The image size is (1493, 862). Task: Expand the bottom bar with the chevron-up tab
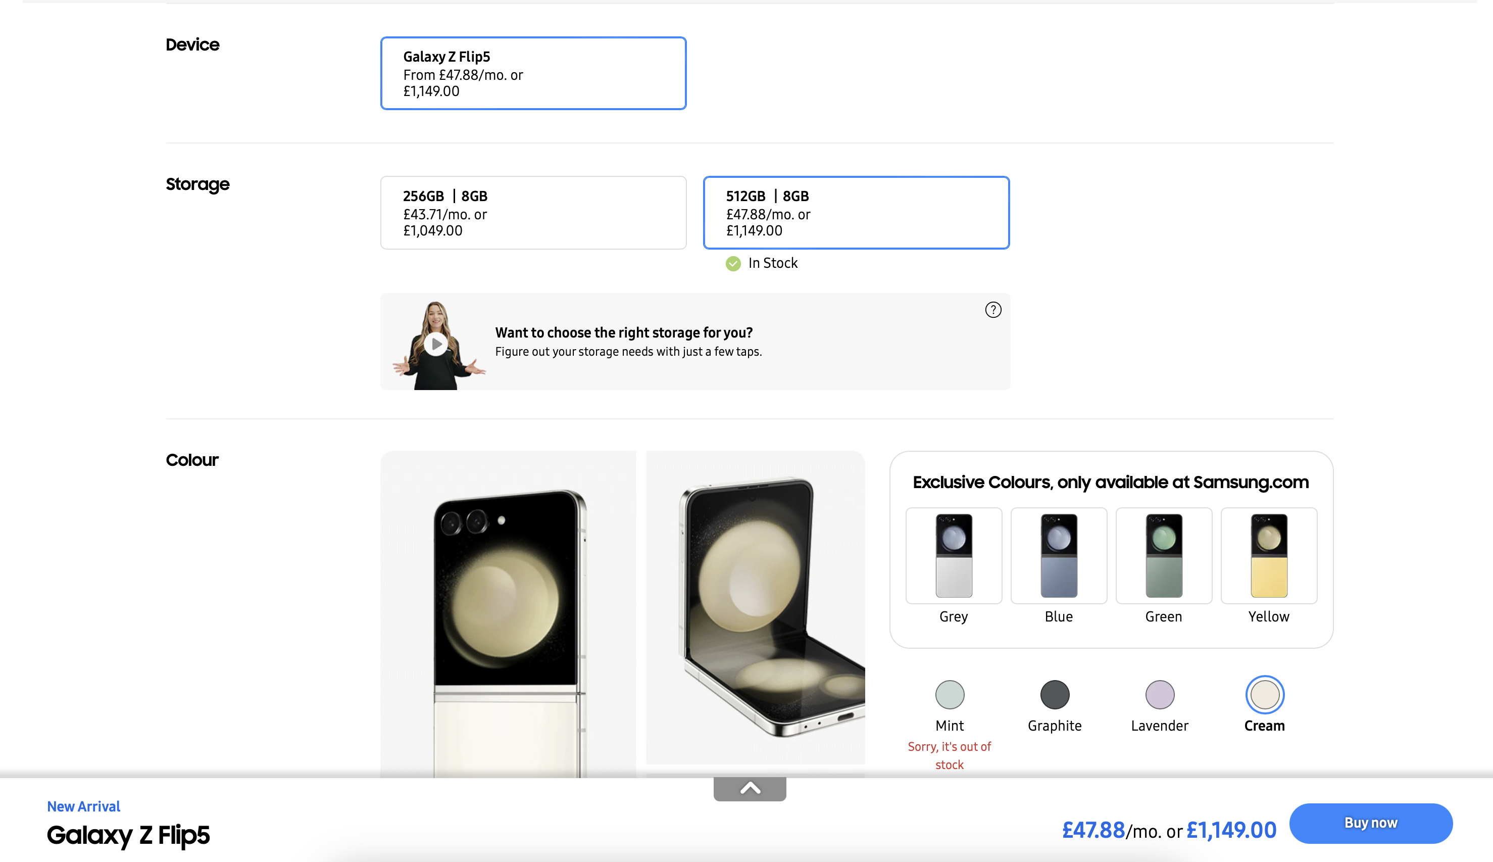[x=750, y=789]
